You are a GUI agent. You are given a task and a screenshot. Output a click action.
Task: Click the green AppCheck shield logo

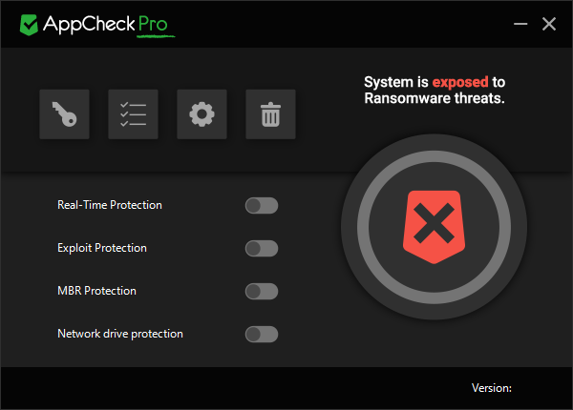coord(29,24)
